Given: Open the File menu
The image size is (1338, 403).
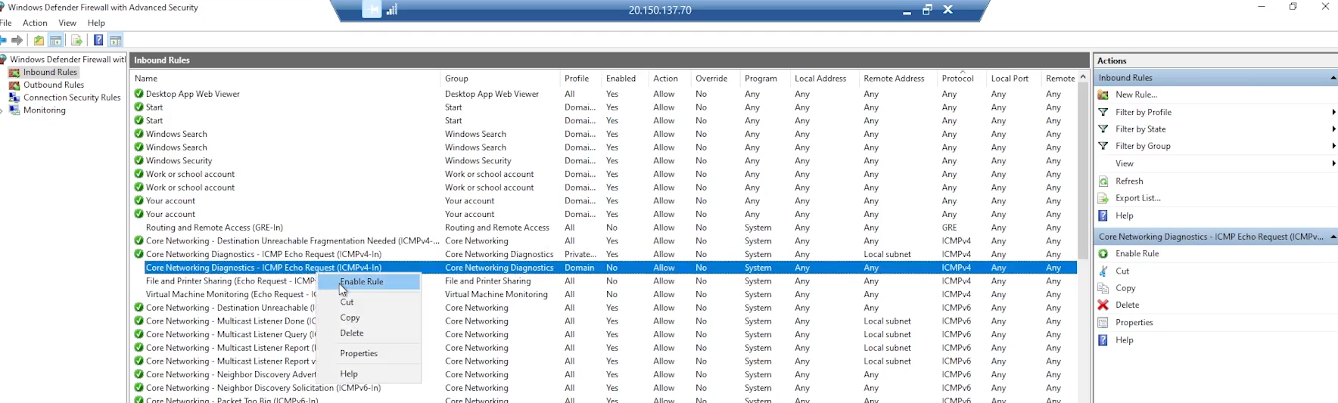Looking at the screenshot, I should 5,23.
